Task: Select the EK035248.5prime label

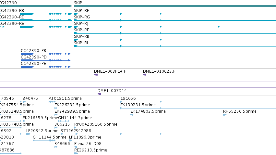Action: click(17, 111)
